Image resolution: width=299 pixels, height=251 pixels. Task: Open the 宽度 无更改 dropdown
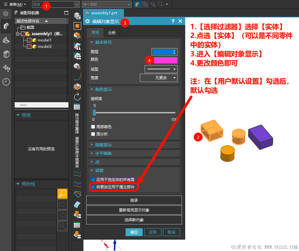coord(159,78)
